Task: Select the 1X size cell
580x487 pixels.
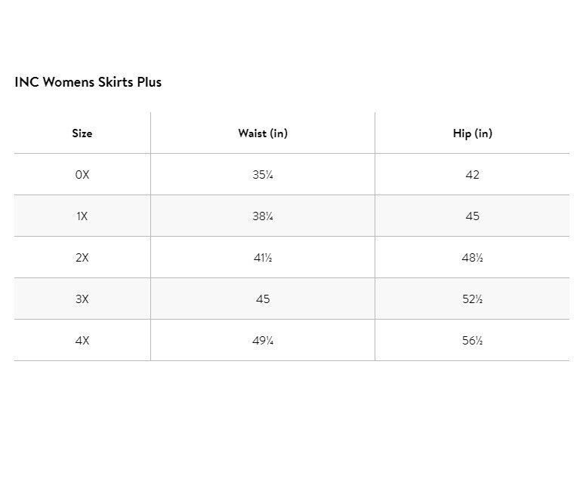Action: pos(82,216)
